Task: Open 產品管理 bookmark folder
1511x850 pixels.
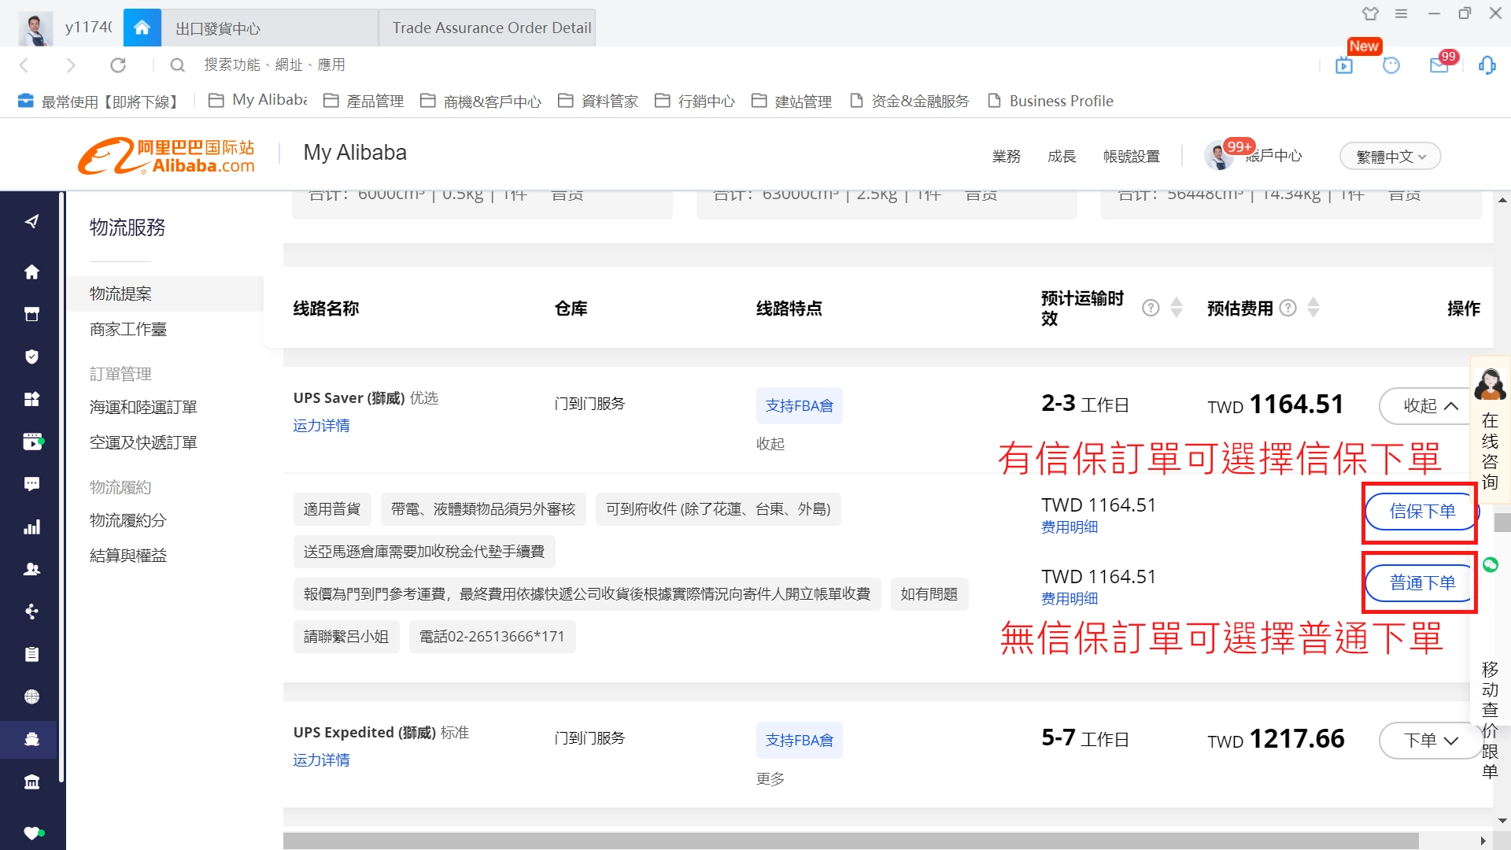Action: (364, 101)
